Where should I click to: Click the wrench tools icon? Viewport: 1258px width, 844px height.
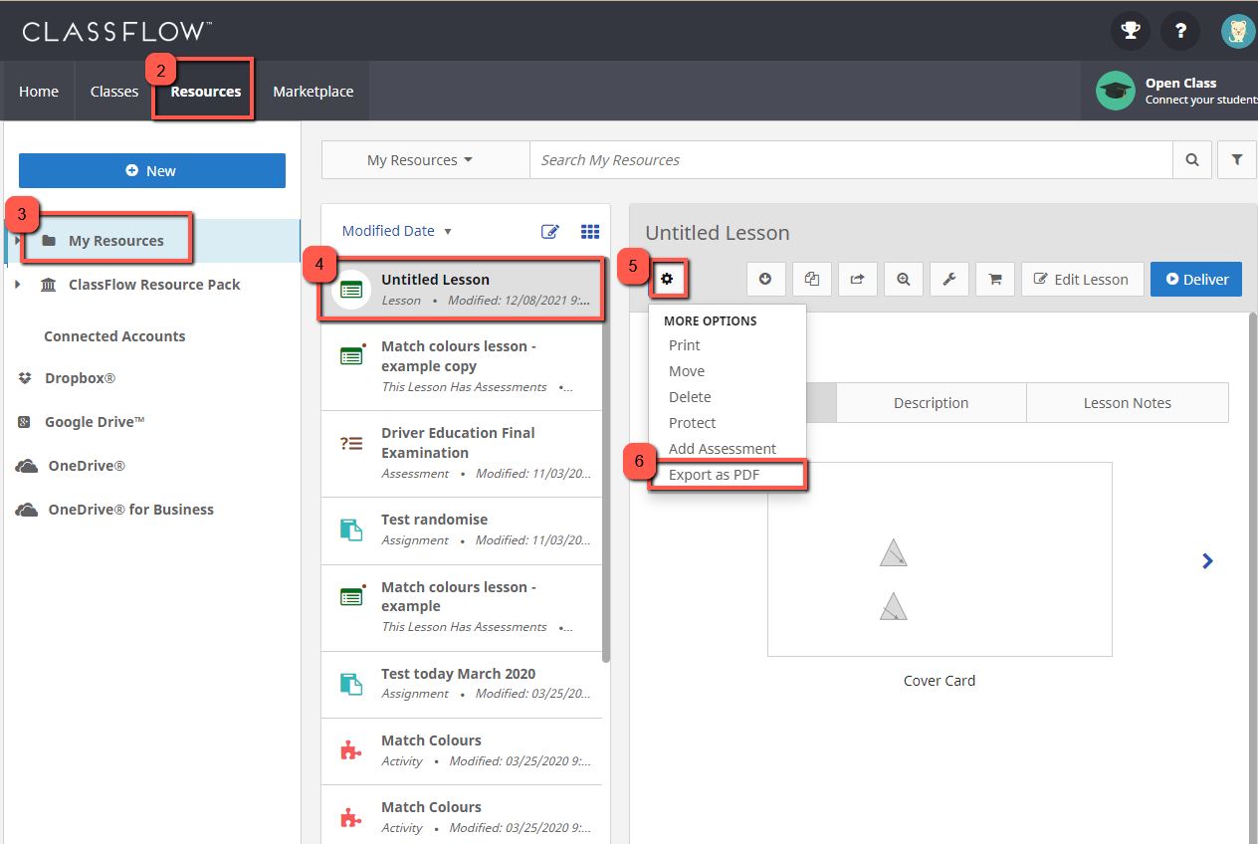click(x=948, y=279)
